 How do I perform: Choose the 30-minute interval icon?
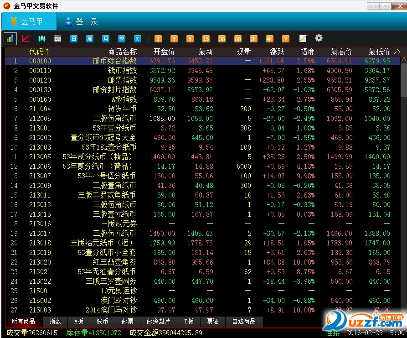(x=222, y=39)
